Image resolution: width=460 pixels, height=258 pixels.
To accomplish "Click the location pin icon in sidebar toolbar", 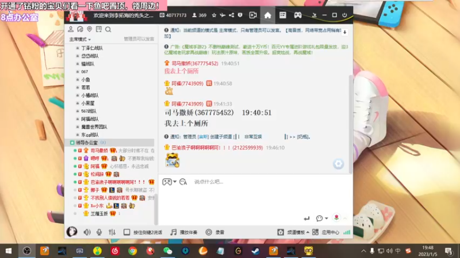I will [90, 29].
